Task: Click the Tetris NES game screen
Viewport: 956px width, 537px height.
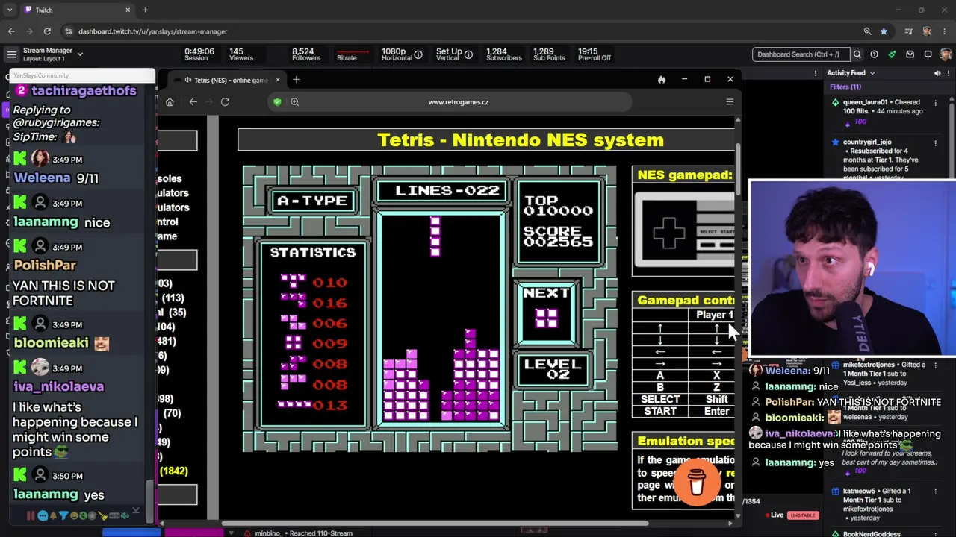Action: pyautogui.click(x=430, y=309)
